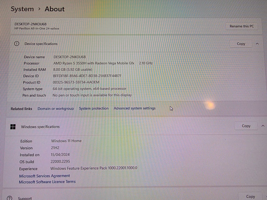Open Microsoft Software Licence Terms
Viewport: 267px width, 200px height.
pyautogui.click(x=47, y=182)
